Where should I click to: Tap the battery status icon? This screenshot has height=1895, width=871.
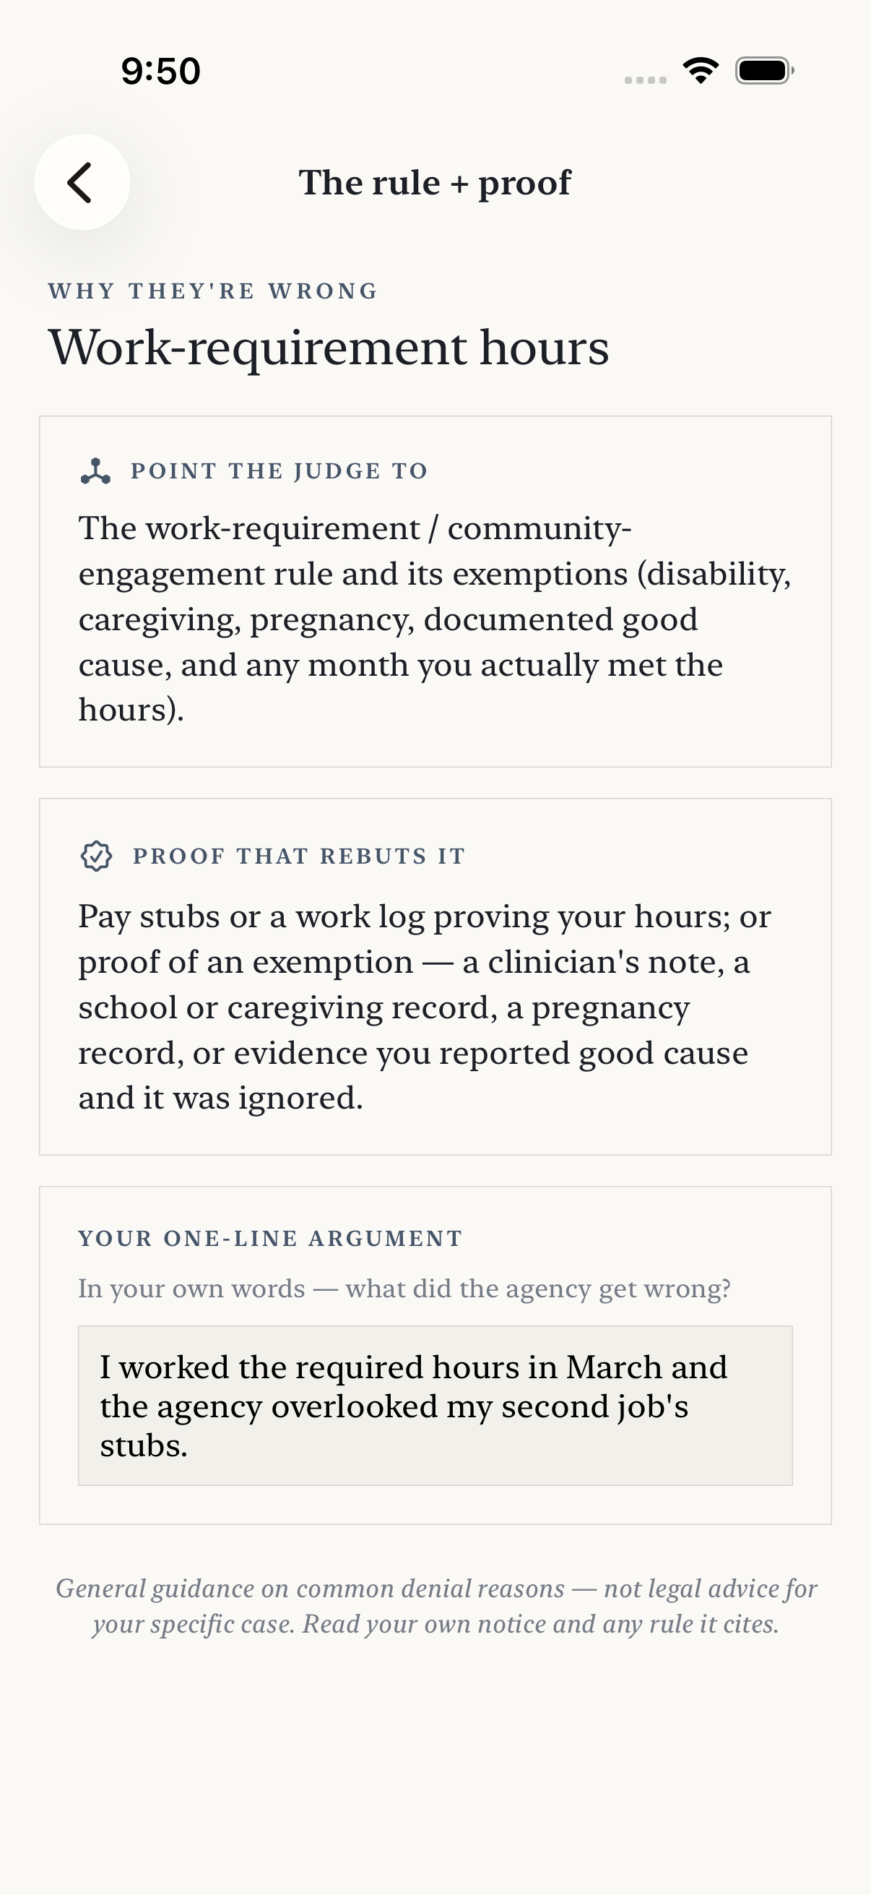click(765, 71)
